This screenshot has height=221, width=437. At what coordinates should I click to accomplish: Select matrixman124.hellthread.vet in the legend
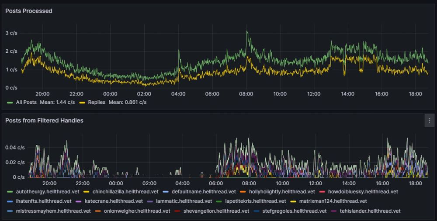click(333, 201)
